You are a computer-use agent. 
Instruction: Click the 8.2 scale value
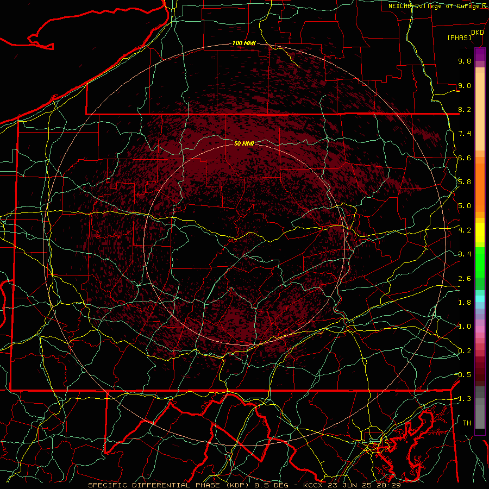pos(465,109)
